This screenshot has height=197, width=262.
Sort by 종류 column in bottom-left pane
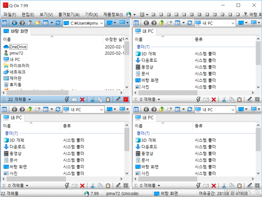point(93,126)
